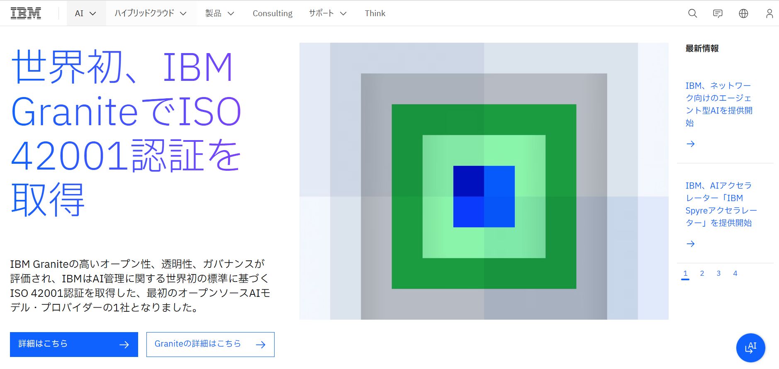Expand the ハイブリッドクラウド menu
The height and width of the screenshot is (369, 779).
(x=151, y=13)
